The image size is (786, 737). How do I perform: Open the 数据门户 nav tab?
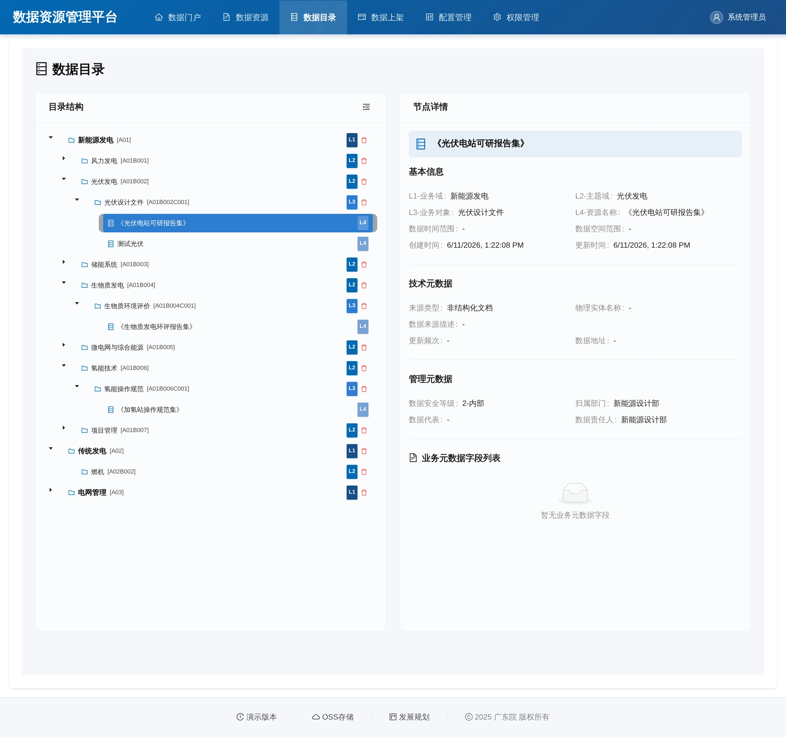pos(178,17)
